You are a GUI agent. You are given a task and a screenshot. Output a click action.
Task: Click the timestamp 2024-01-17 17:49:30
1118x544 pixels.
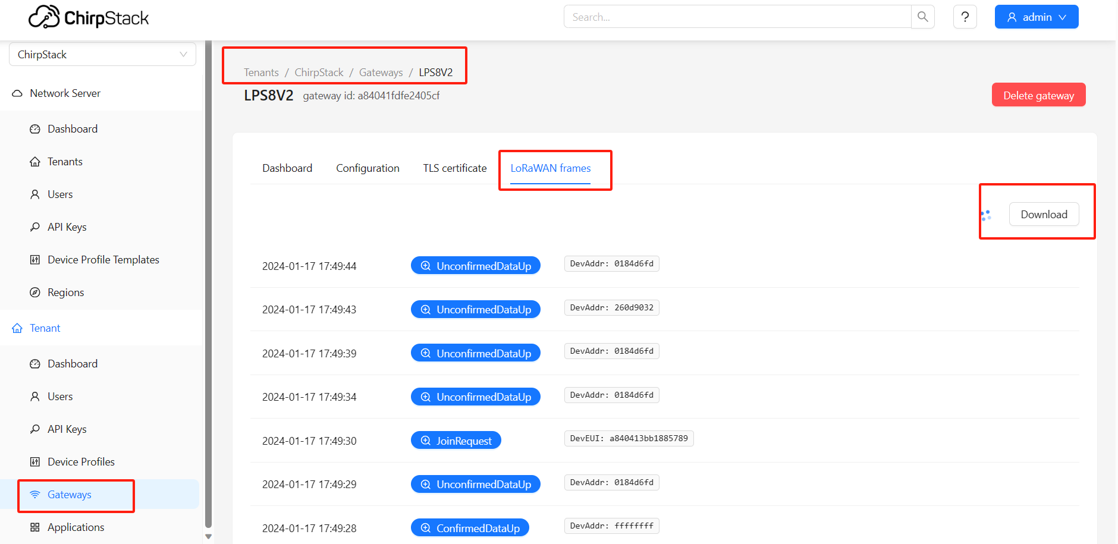309,441
